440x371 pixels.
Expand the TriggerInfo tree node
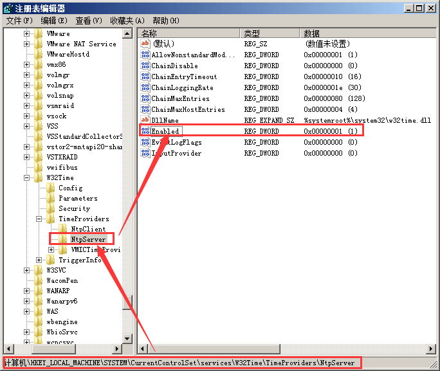(39, 260)
